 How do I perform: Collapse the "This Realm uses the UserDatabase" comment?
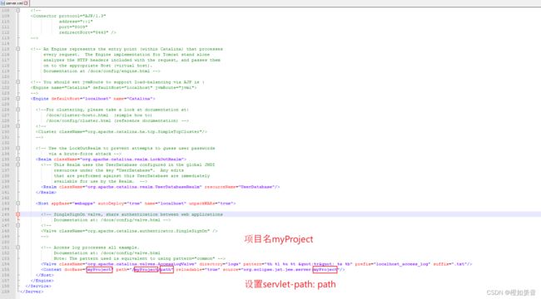[18, 164]
